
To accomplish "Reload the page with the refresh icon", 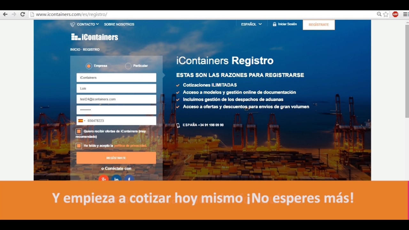I will (23, 14).
